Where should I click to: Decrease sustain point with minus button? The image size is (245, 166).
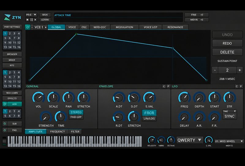[x=215, y=70]
